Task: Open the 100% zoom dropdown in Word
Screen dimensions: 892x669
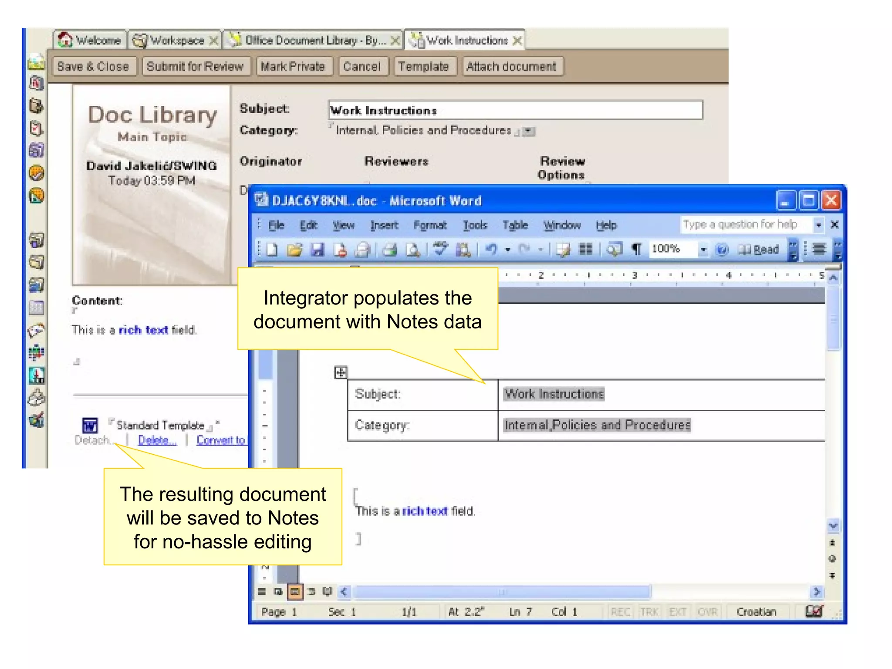Action: pos(703,250)
